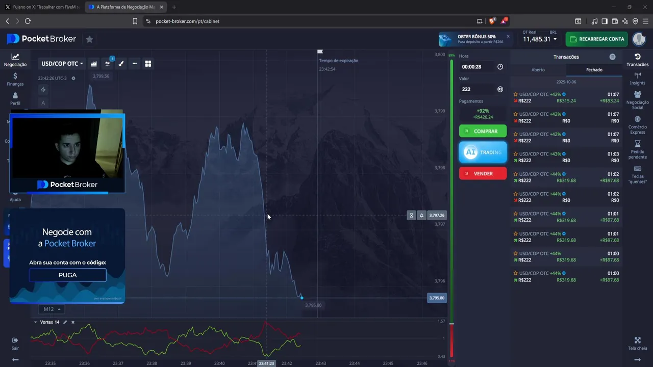Collapse right sidebar with arrow icon

[x=638, y=359]
